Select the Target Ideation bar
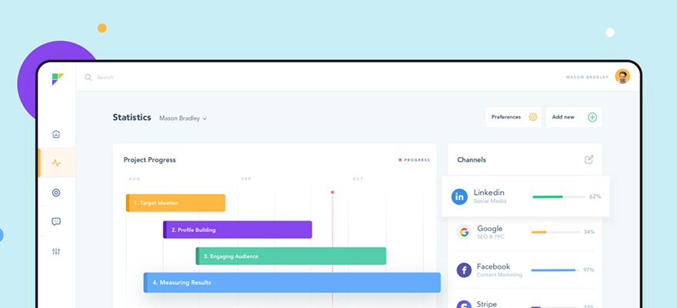Screen dimensions: 677x308 click(175, 203)
